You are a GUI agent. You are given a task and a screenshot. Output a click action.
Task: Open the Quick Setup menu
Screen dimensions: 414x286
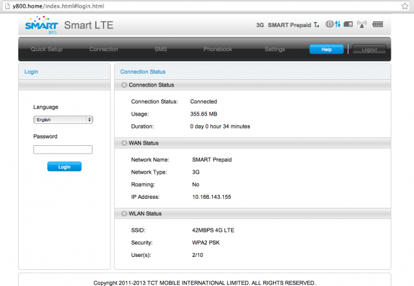click(x=47, y=49)
